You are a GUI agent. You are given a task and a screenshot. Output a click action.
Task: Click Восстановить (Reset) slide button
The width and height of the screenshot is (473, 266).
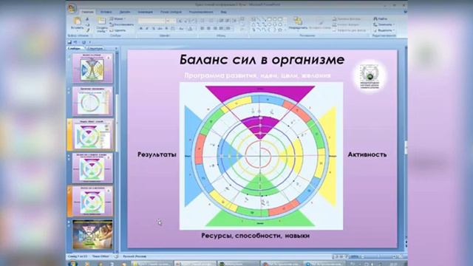(121, 24)
